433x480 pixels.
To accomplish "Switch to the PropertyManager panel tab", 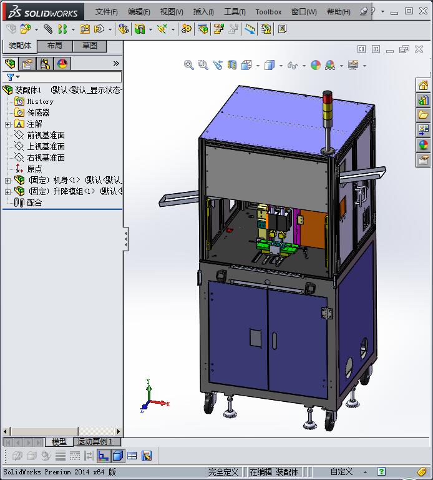I will click(27, 64).
